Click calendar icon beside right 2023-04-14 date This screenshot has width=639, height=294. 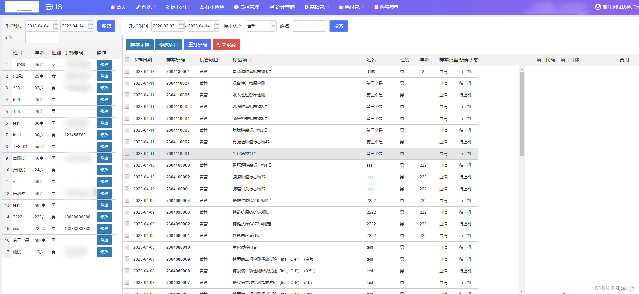tap(217, 26)
